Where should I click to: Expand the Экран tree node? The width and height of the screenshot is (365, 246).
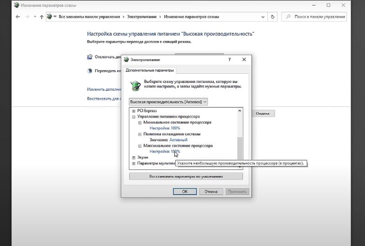(x=134, y=157)
